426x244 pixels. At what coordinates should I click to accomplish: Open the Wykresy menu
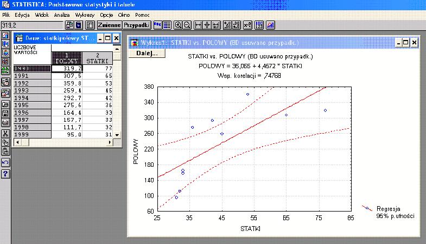pyautogui.click(x=85, y=15)
